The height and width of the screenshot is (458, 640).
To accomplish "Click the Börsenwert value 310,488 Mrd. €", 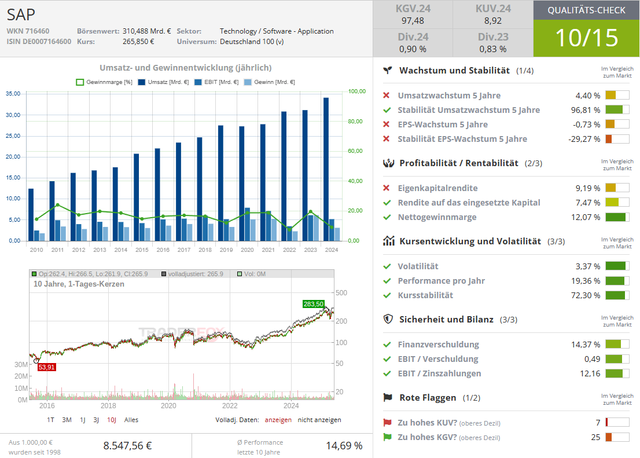I will point(147,31).
